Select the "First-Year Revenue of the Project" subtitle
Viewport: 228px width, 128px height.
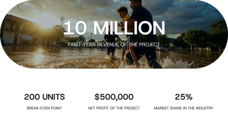point(114,44)
